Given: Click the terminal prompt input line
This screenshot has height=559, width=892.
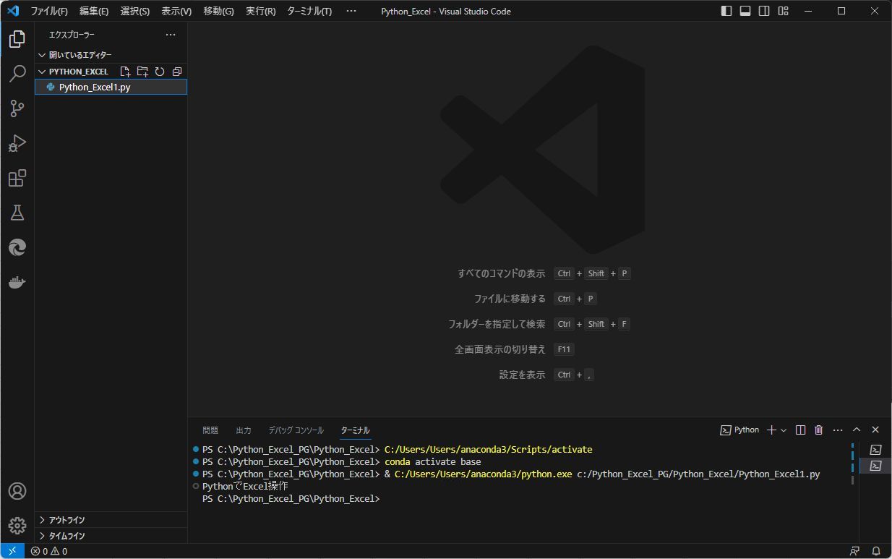Looking at the screenshot, I should pos(291,499).
